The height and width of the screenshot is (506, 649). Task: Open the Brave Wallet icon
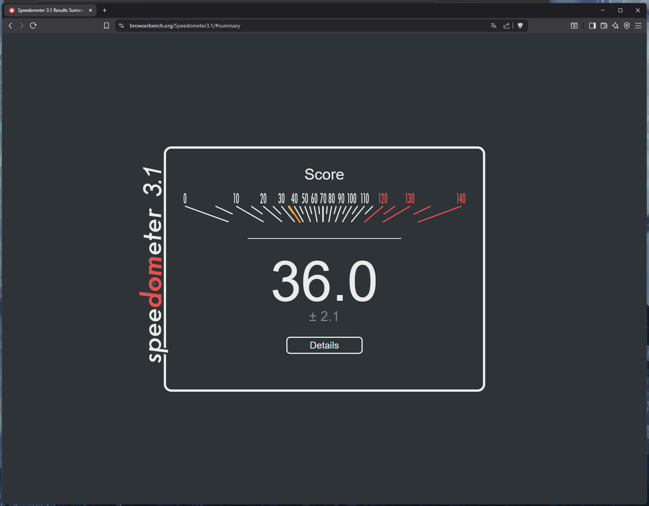pos(604,26)
